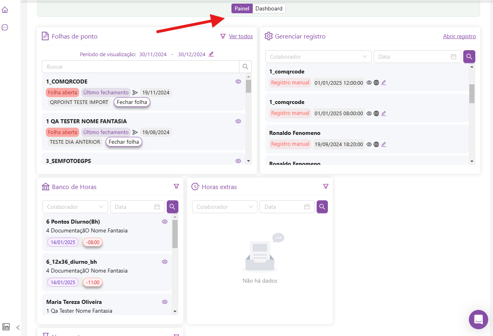Screen dimensions: 493x336
Task: Click the search magnifier in Gerenciar registro
Action: (469, 57)
